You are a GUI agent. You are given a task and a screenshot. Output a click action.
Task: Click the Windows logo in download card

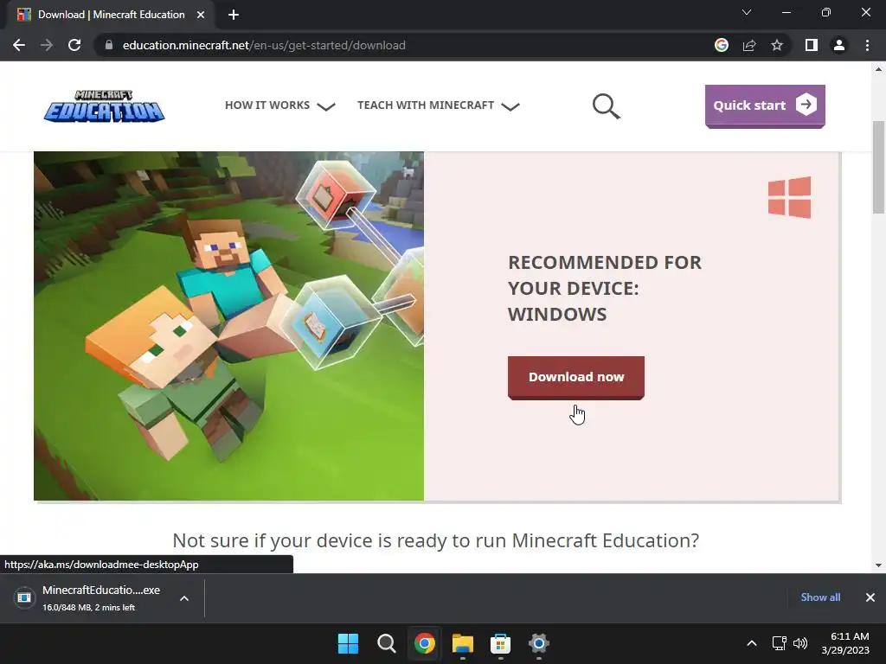coord(789,197)
